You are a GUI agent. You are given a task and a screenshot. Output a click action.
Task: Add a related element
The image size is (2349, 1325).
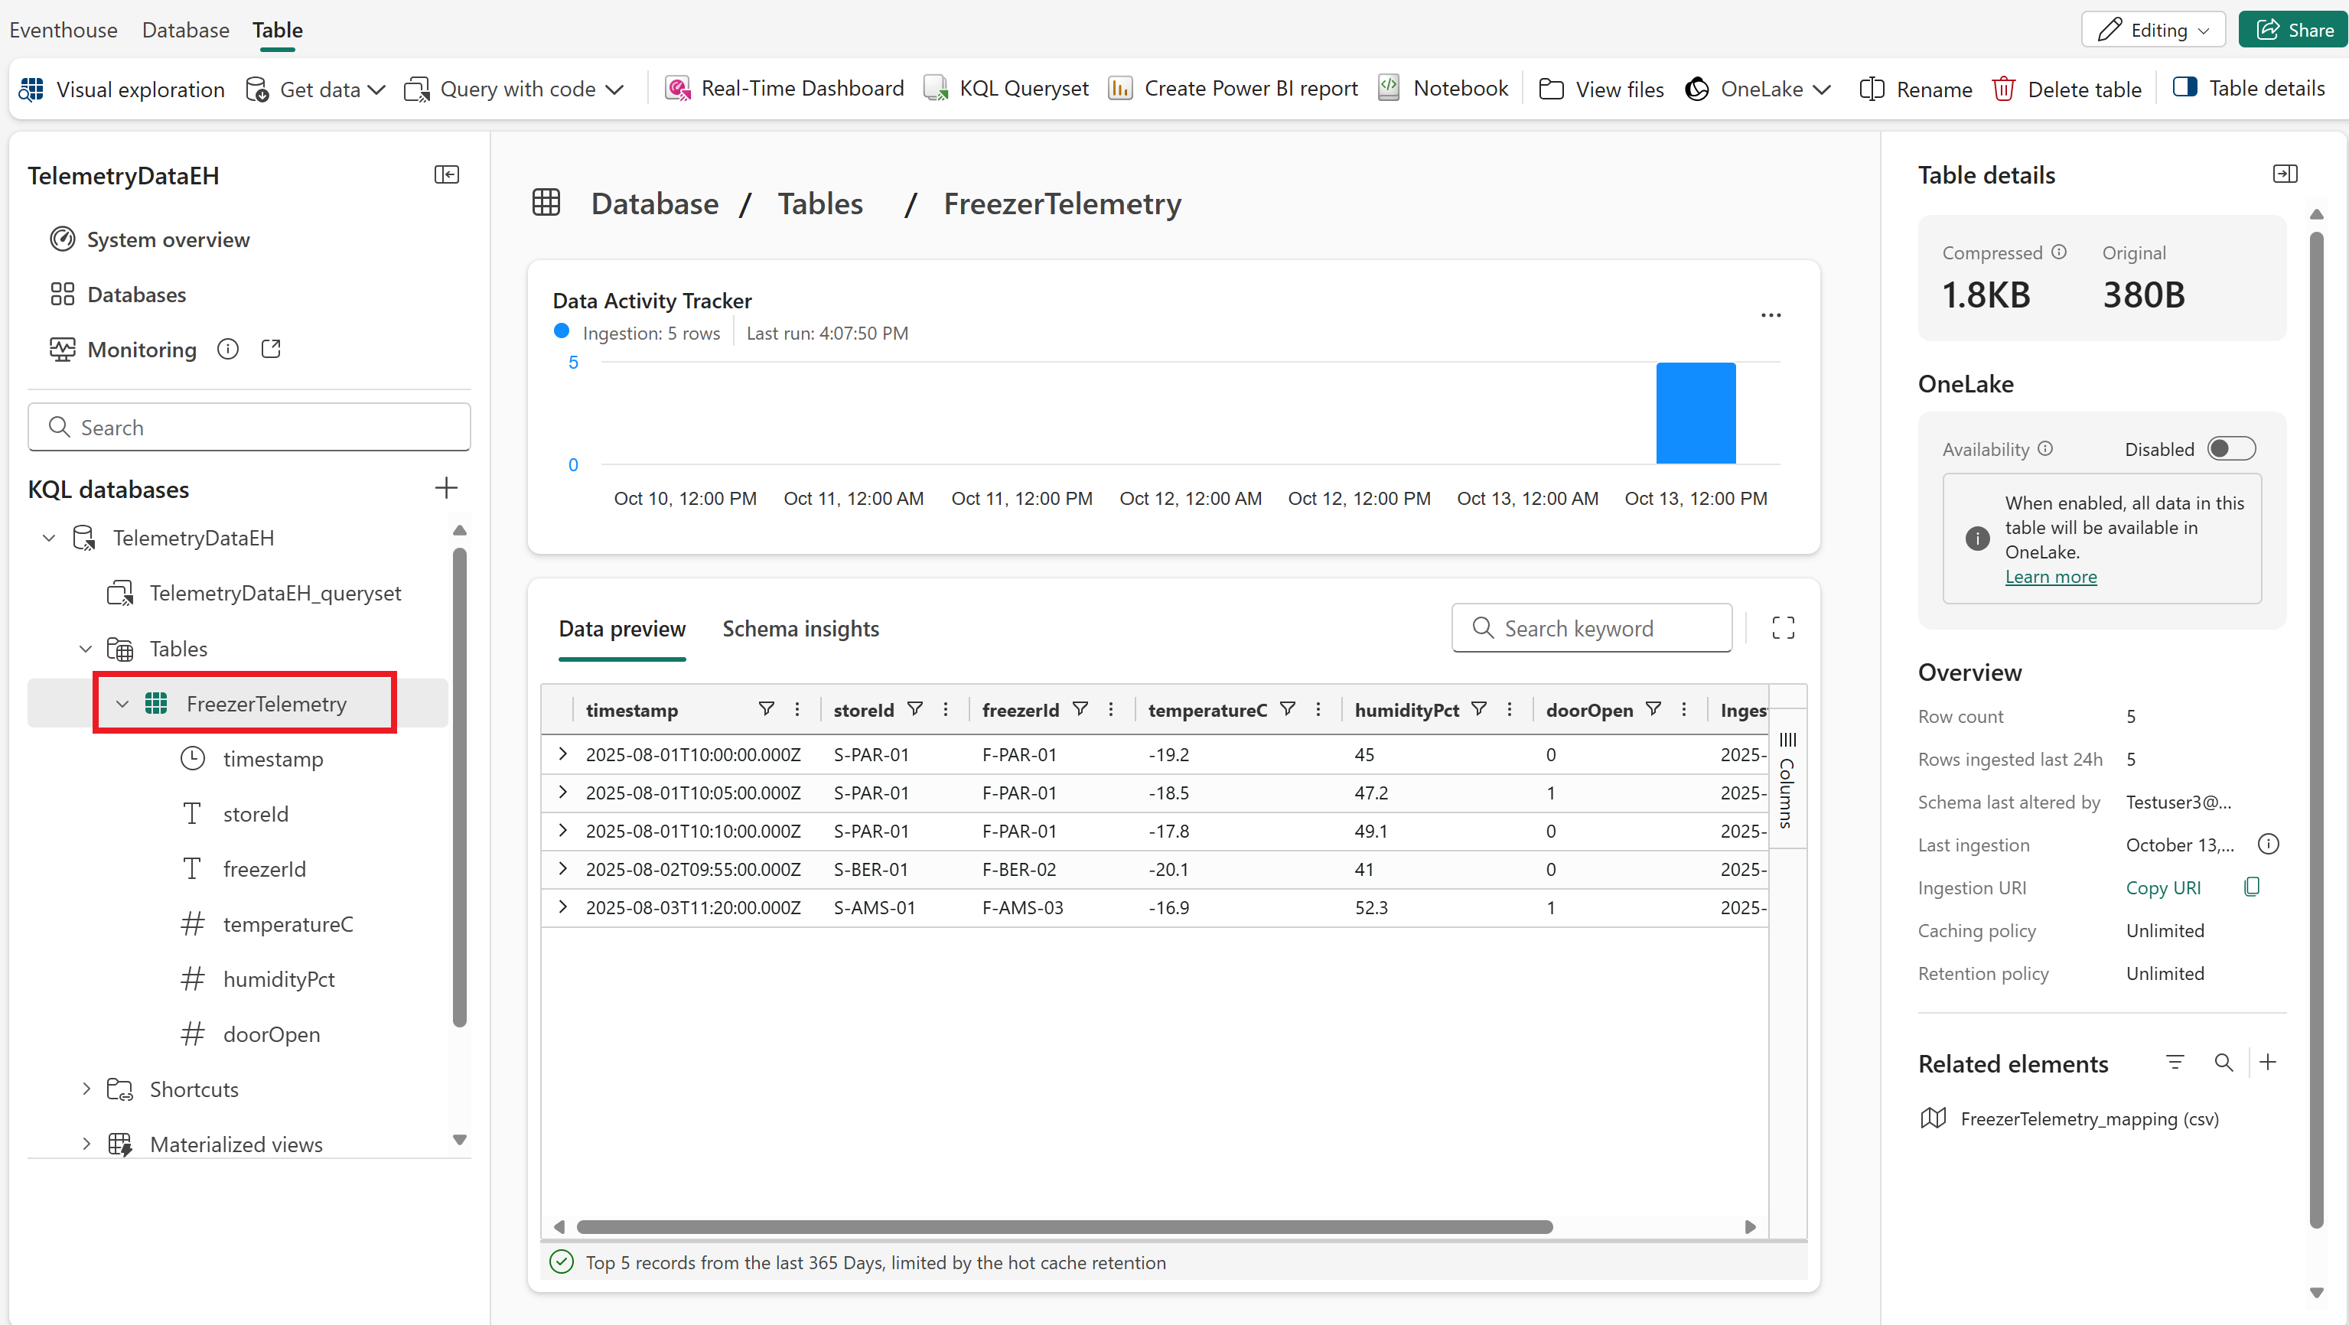(2268, 1063)
